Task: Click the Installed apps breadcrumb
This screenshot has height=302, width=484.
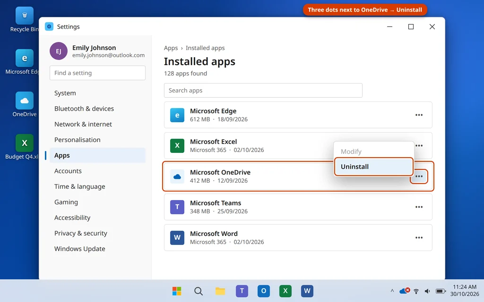Action: [x=205, y=48]
